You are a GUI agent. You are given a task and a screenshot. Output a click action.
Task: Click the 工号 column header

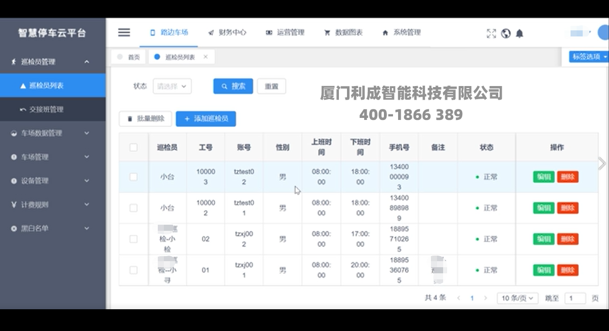(x=205, y=147)
